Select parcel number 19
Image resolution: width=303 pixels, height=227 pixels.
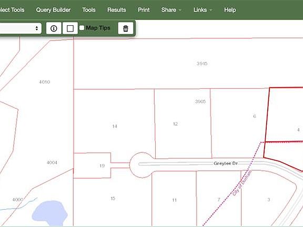[x=102, y=166]
